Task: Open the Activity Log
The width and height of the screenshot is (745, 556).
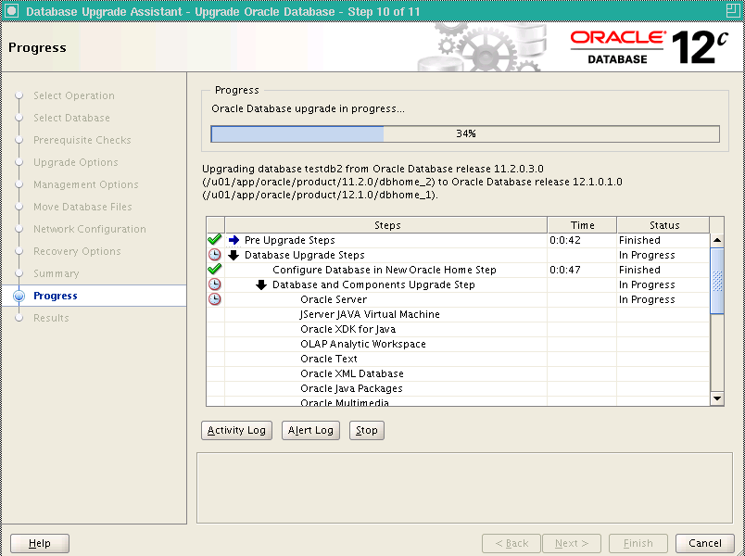Action: [x=236, y=430]
